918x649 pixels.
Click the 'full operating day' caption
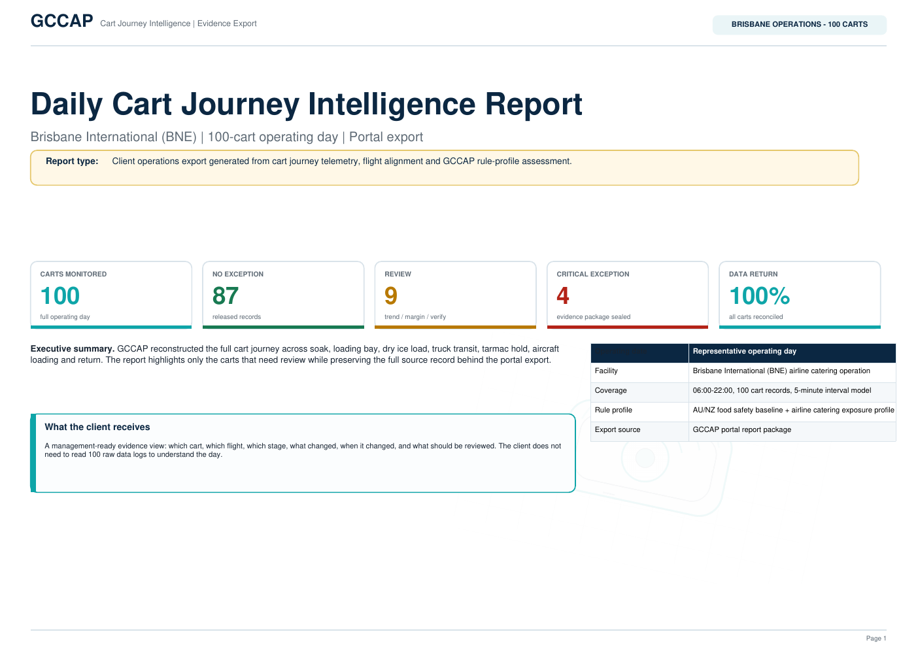[65, 317]
